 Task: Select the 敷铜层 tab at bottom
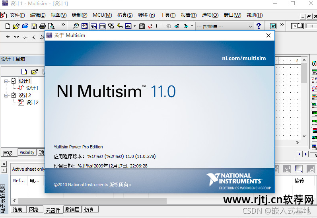[72, 210]
